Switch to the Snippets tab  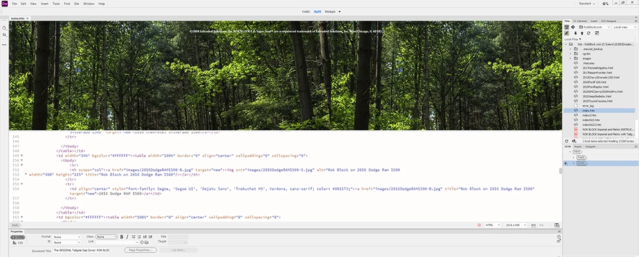(590, 147)
